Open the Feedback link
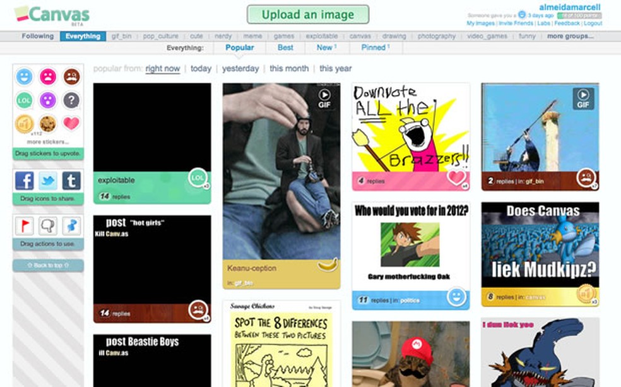This screenshot has height=387, width=621. 567,23
